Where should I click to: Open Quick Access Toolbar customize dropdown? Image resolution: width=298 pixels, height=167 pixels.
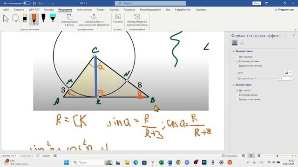pos(53,3)
